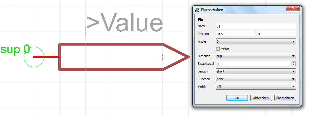Expand the Direction dropdown showing sup
Viewport: 309px width, 116px height.
[x=256, y=56]
